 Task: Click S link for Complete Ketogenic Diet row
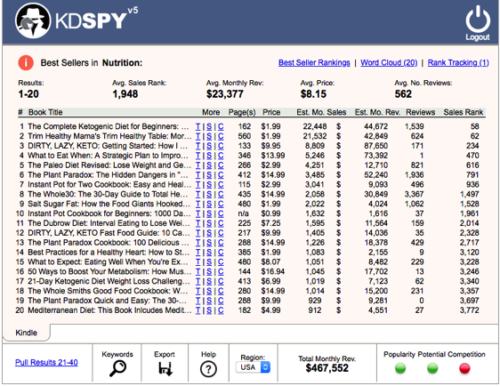tap(209, 126)
